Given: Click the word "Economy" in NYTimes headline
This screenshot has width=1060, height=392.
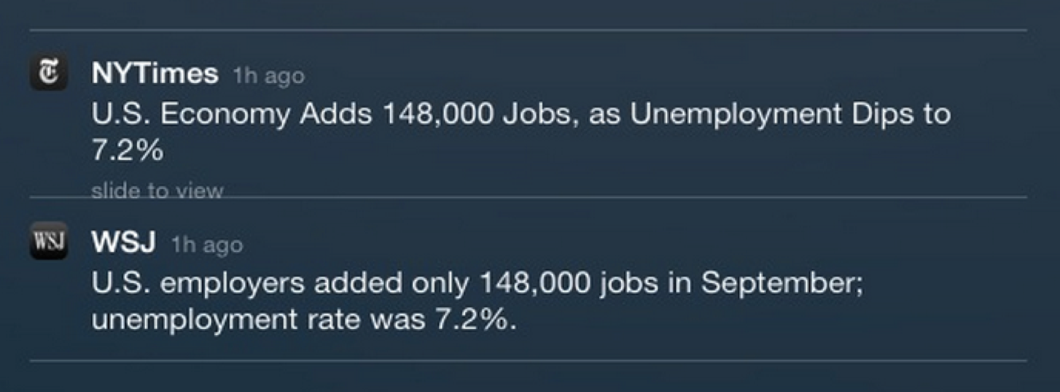Looking at the screenshot, I should pos(225,115).
